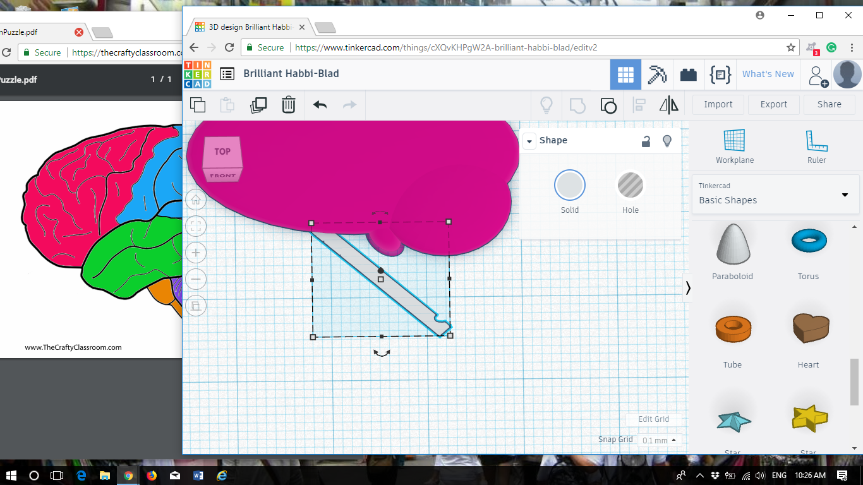Zoom in on the workplane
This screenshot has height=485, width=863.
coord(196,253)
